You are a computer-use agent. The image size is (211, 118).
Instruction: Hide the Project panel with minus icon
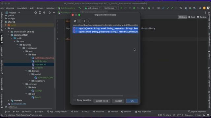[x=54, y=12]
